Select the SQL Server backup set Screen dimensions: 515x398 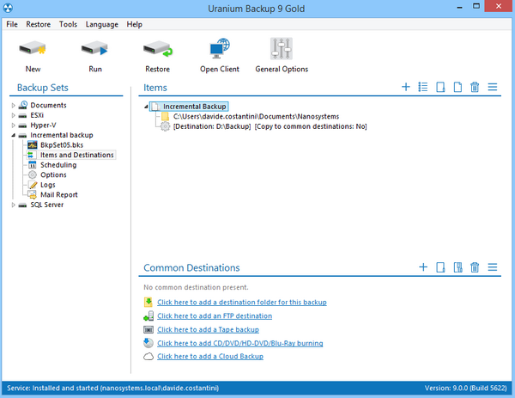46,205
